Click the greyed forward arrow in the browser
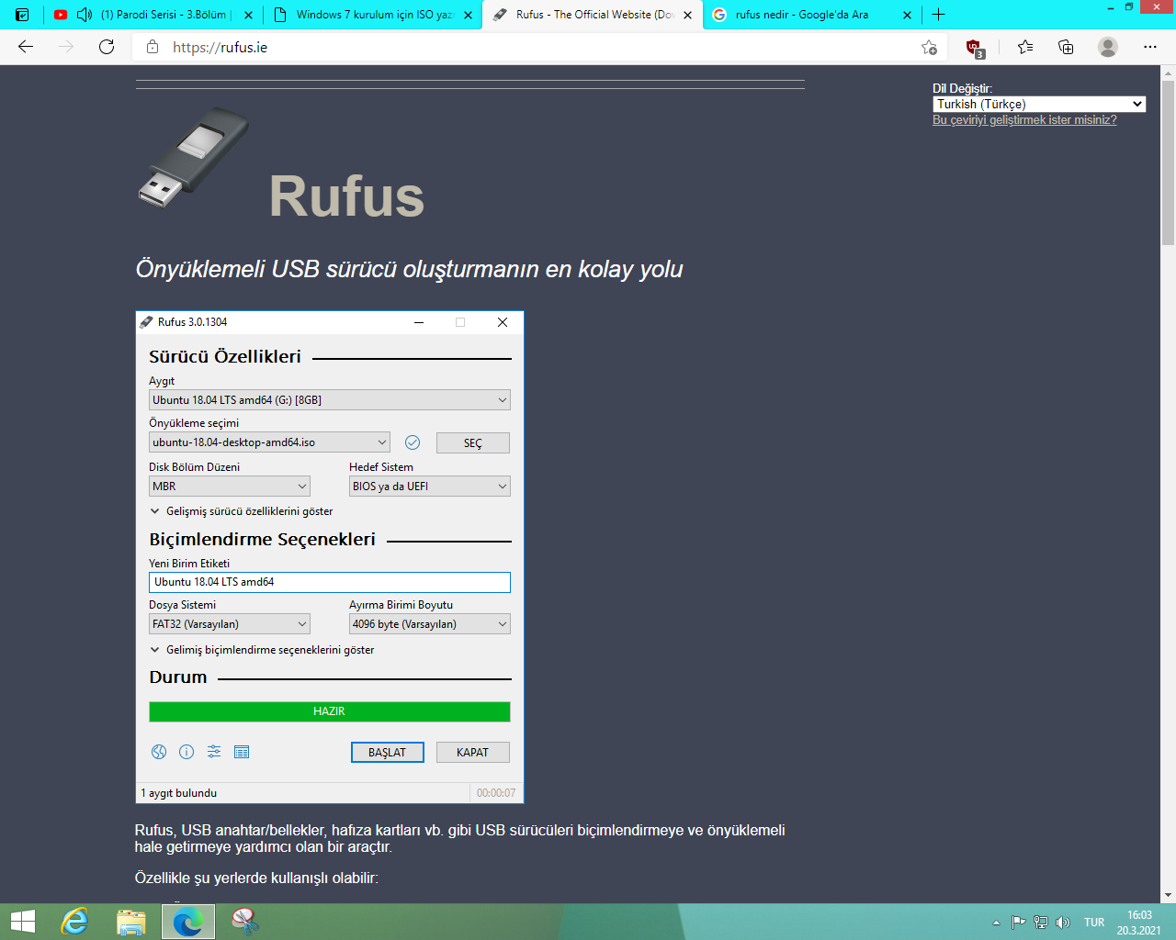 pos(66,47)
